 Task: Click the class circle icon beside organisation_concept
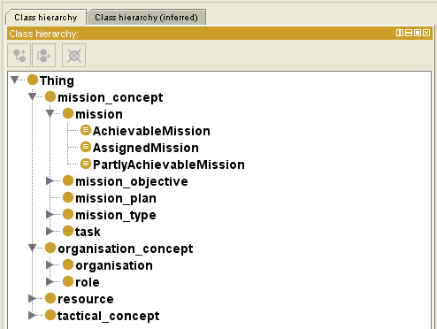(x=50, y=248)
